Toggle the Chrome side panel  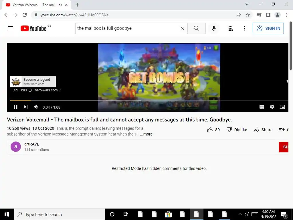pos(268,15)
